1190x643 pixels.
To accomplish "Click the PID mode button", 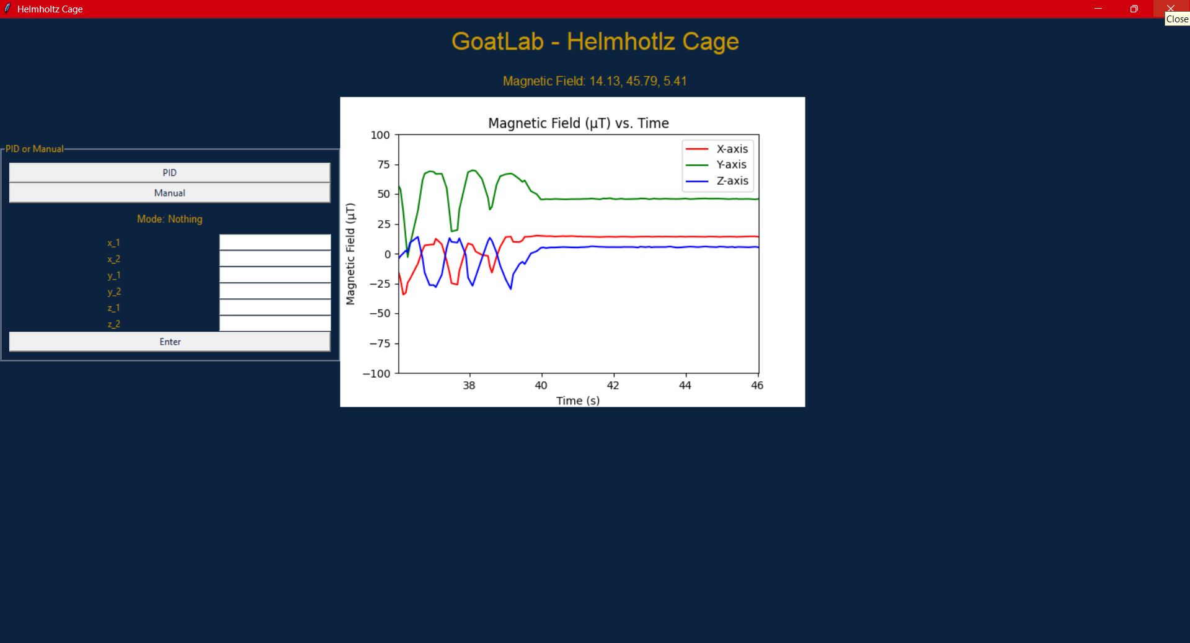I will coord(169,172).
